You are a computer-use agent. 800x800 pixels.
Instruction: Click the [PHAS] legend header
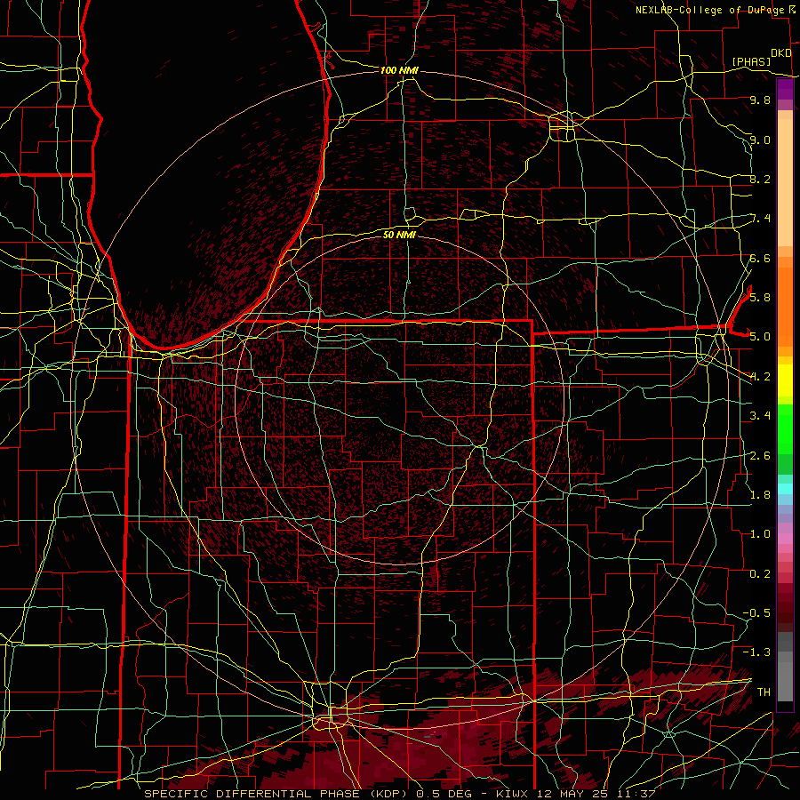tap(751, 61)
